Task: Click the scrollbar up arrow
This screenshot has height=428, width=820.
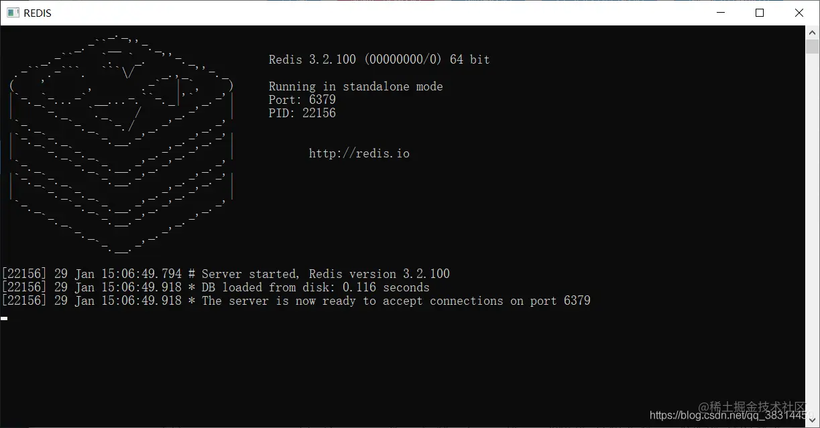Action: (813, 31)
